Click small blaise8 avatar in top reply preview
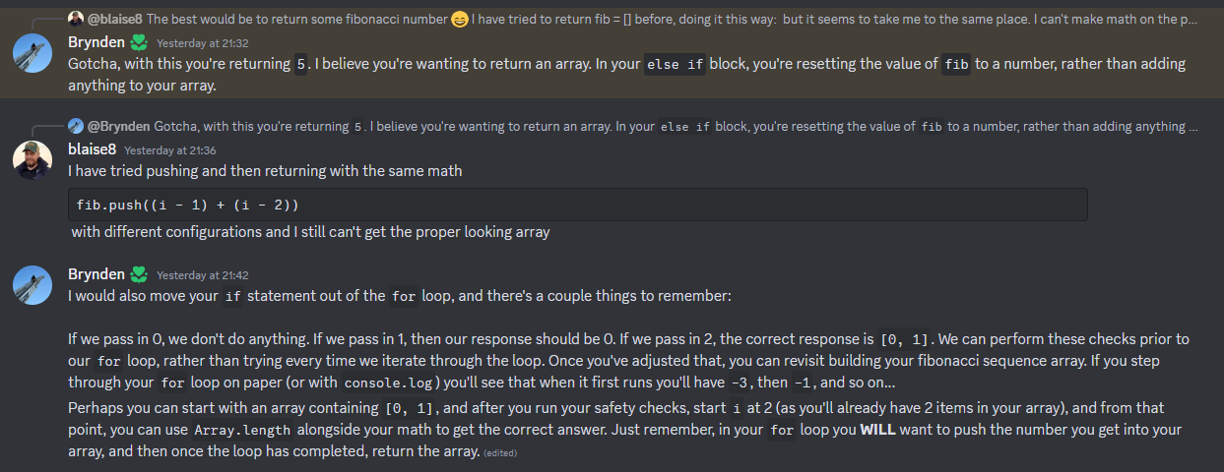Viewport: 1224px width, 472px height. (75, 19)
